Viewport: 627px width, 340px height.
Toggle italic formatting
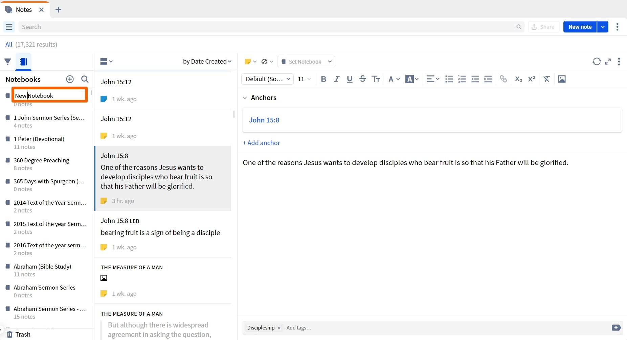336,79
